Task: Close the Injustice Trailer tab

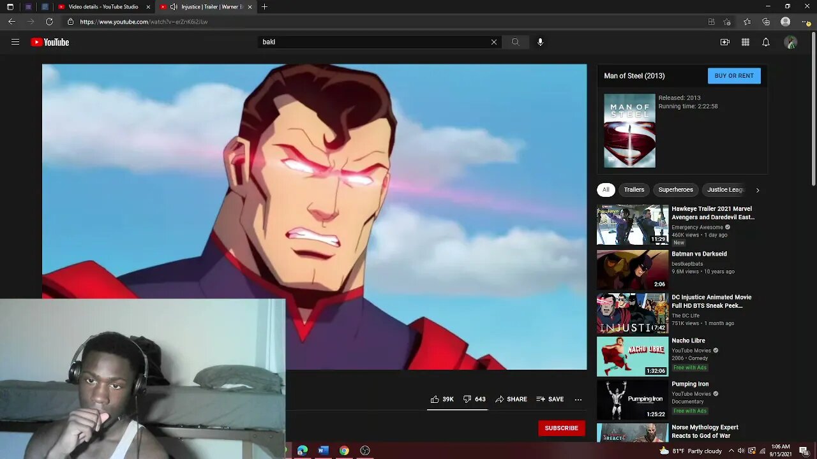Action: coord(250,7)
